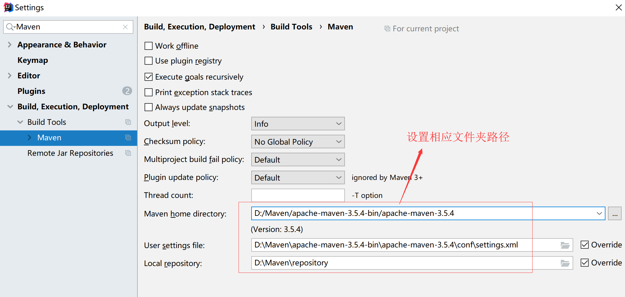Select Build, Execution, Deployment in settings tree

[73, 107]
